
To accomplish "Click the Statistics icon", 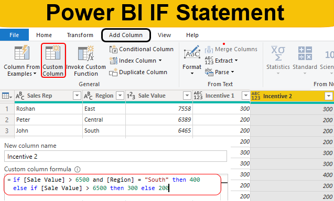I will coord(278,53).
